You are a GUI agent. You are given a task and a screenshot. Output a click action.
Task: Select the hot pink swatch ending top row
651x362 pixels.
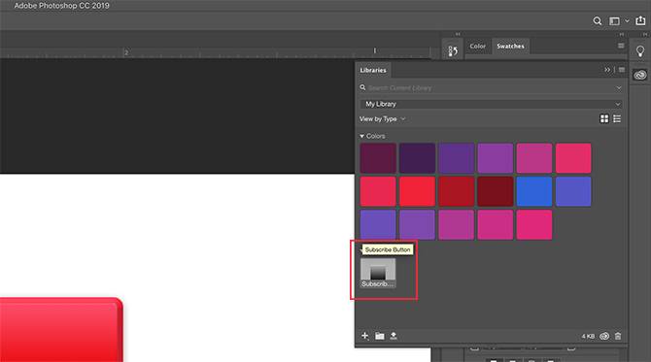pos(573,158)
